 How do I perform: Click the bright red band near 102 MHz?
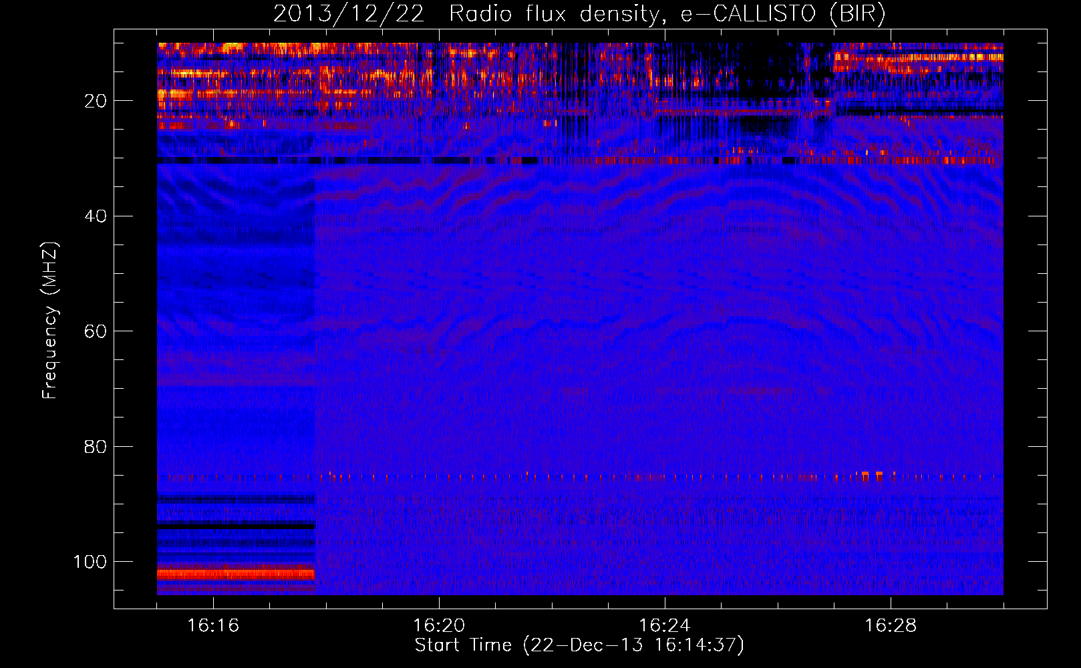pos(236,574)
